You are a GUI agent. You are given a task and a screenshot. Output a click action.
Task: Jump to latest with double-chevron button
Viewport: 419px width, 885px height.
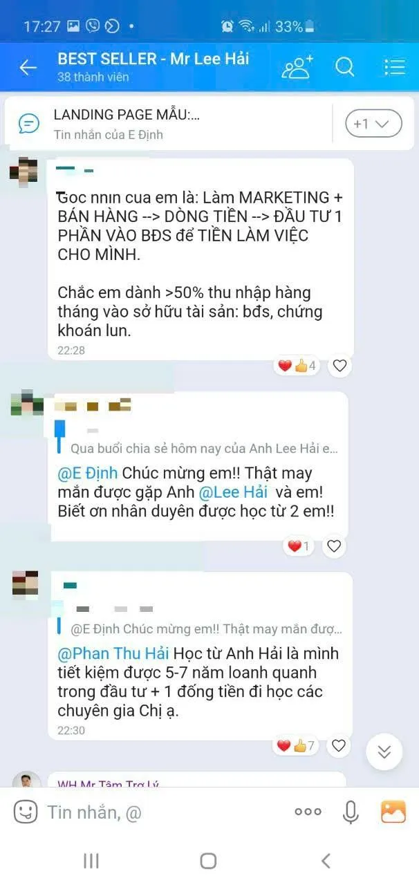pos(384,752)
